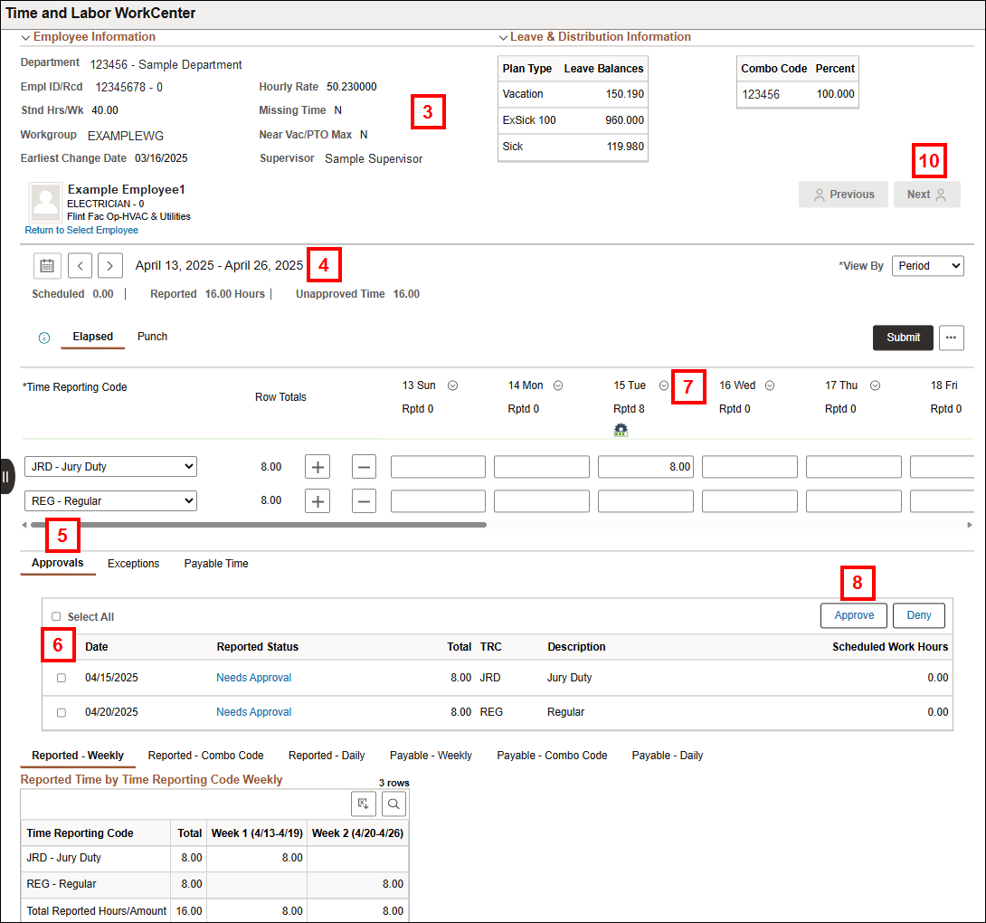Viewport: 986px width, 923px height.
Task: Open the Payable - Weekly tab
Action: 431,756
